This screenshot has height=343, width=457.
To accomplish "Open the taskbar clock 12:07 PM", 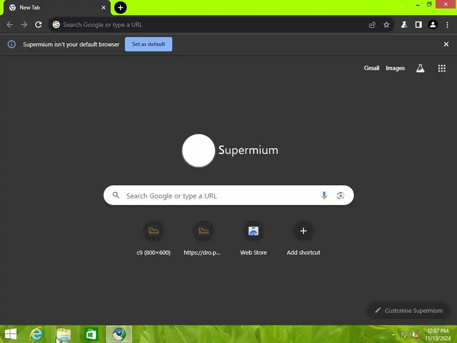I will 438,335.
